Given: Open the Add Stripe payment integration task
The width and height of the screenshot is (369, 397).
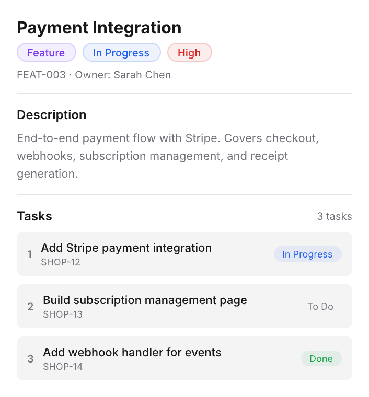Looking at the screenshot, I should pos(126,248).
